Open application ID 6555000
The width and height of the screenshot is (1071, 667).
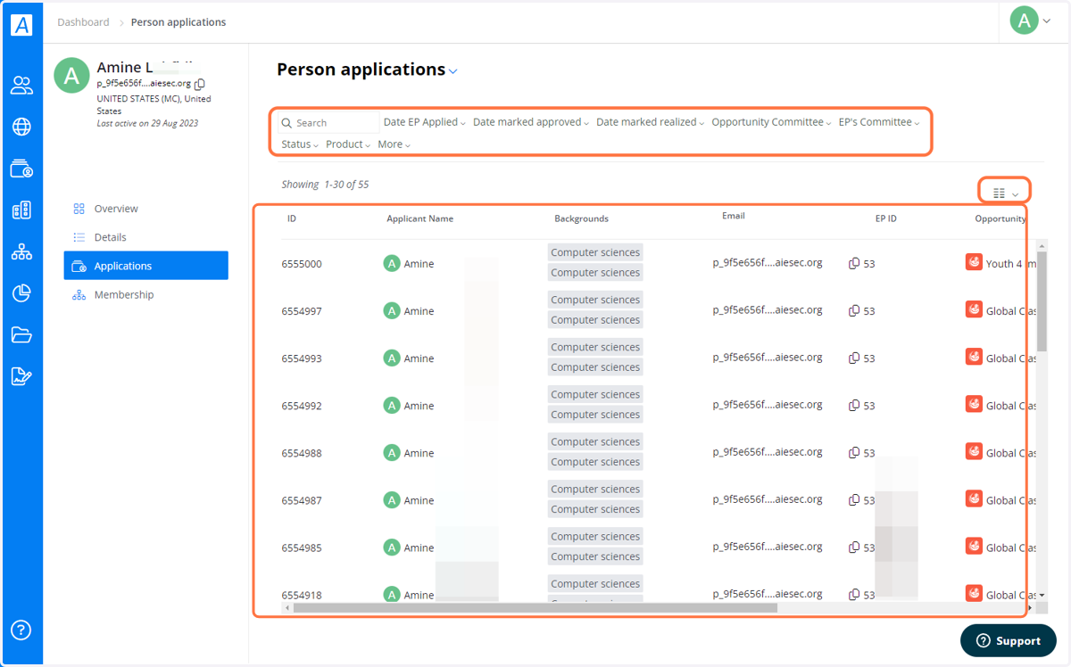coord(302,264)
